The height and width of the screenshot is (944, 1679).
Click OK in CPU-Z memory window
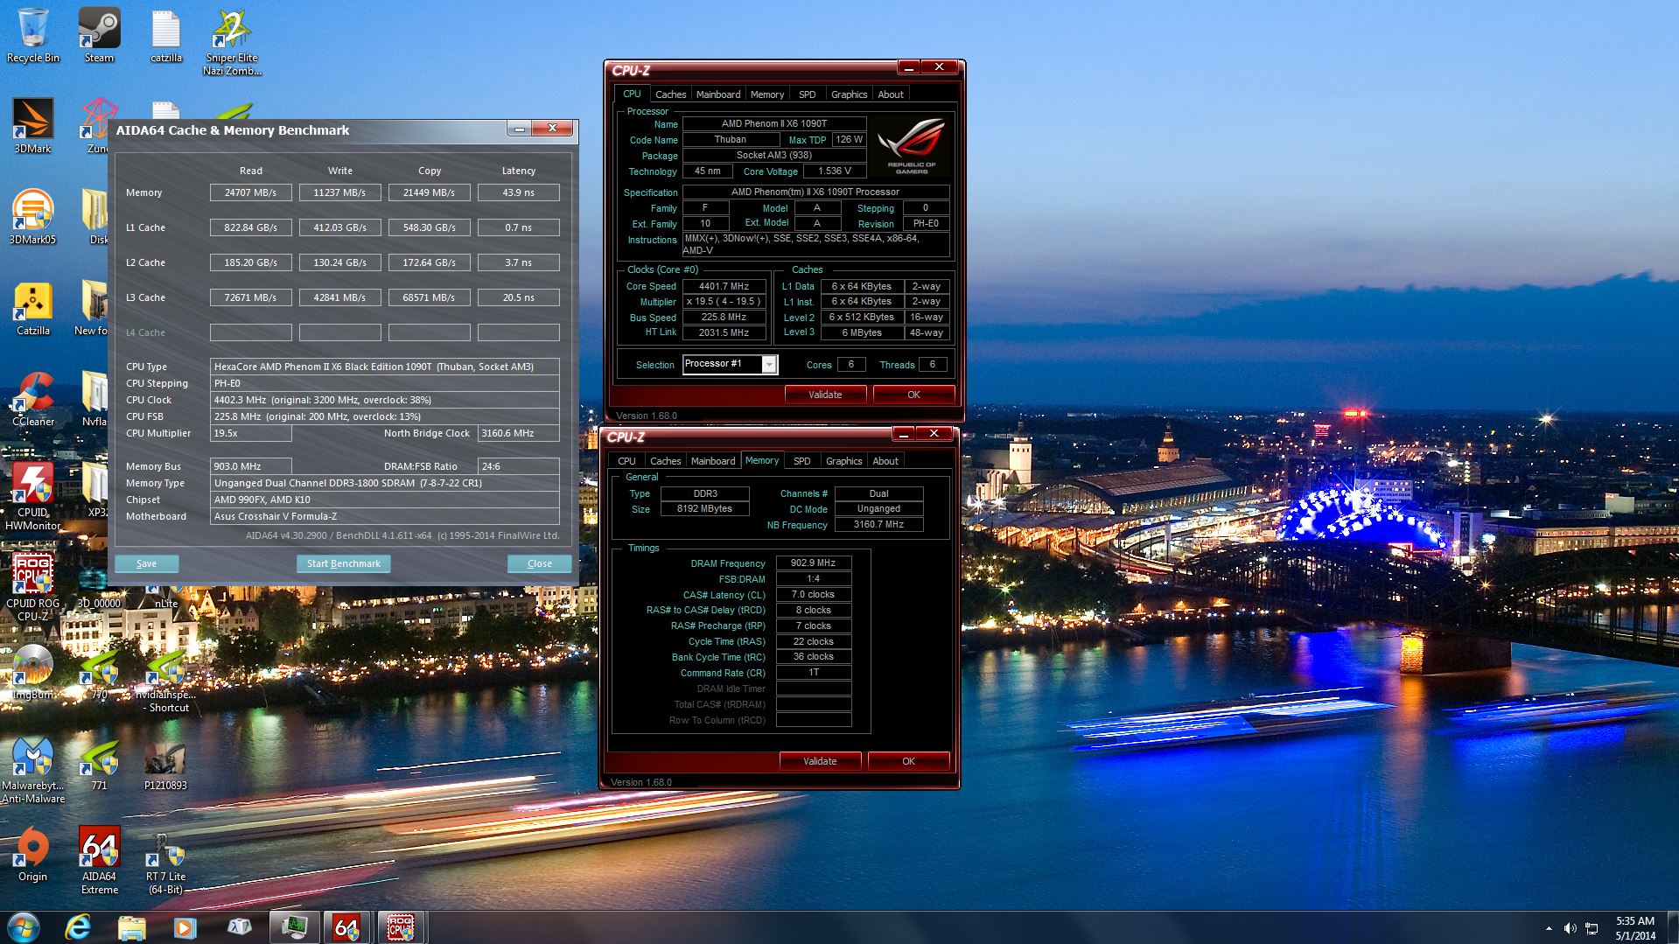click(x=908, y=761)
